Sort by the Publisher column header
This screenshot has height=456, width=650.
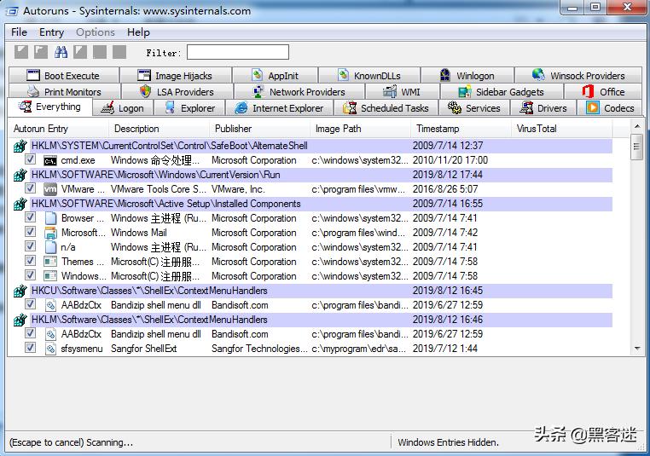(x=260, y=129)
